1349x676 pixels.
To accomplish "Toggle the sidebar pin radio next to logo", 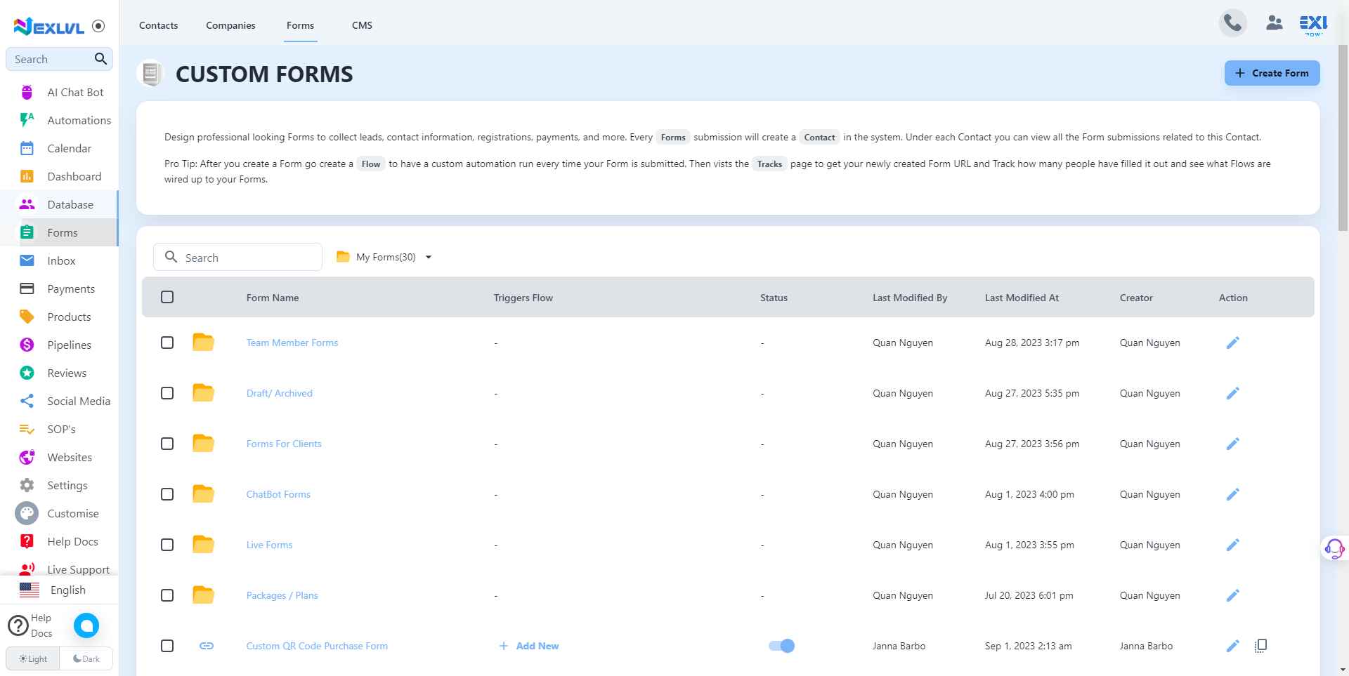I will click(98, 26).
